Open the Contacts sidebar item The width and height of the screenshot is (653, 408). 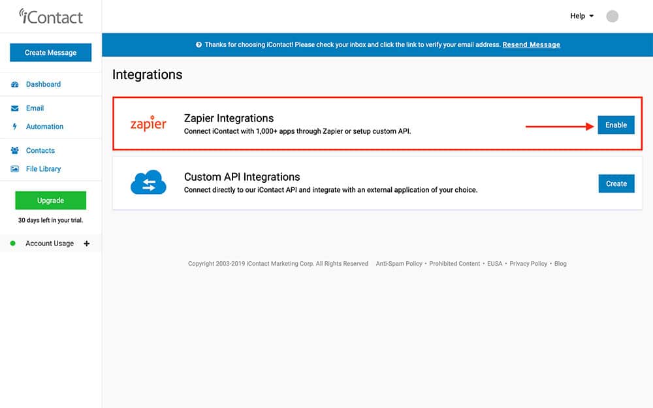coord(40,151)
